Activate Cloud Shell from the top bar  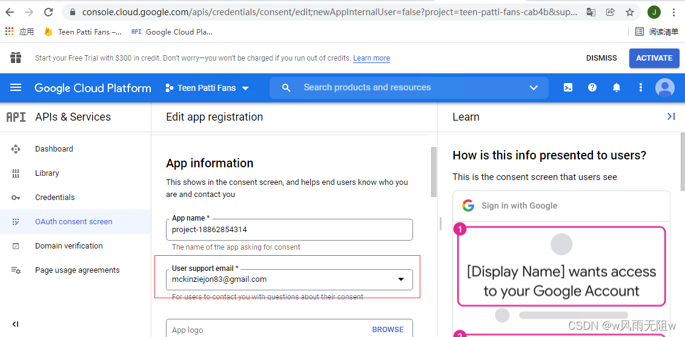coord(568,88)
